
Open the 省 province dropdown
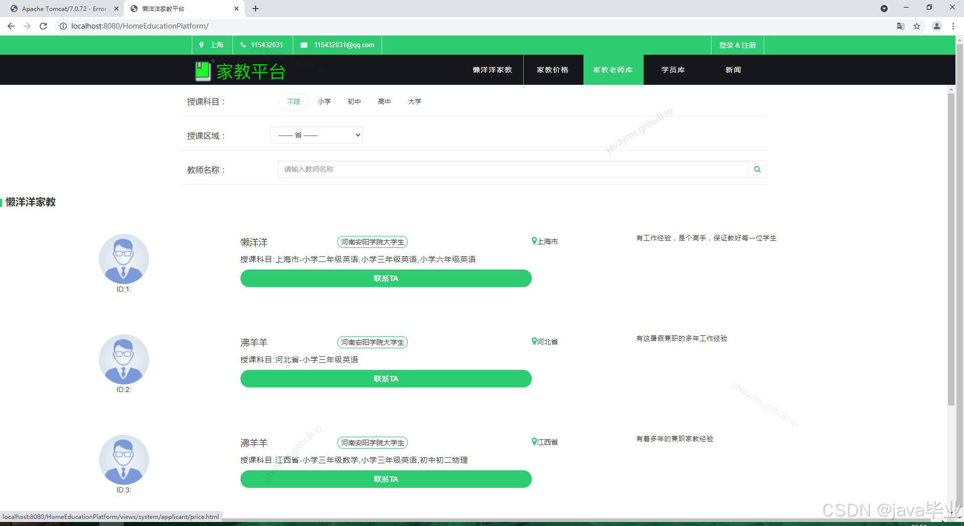click(x=316, y=135)
